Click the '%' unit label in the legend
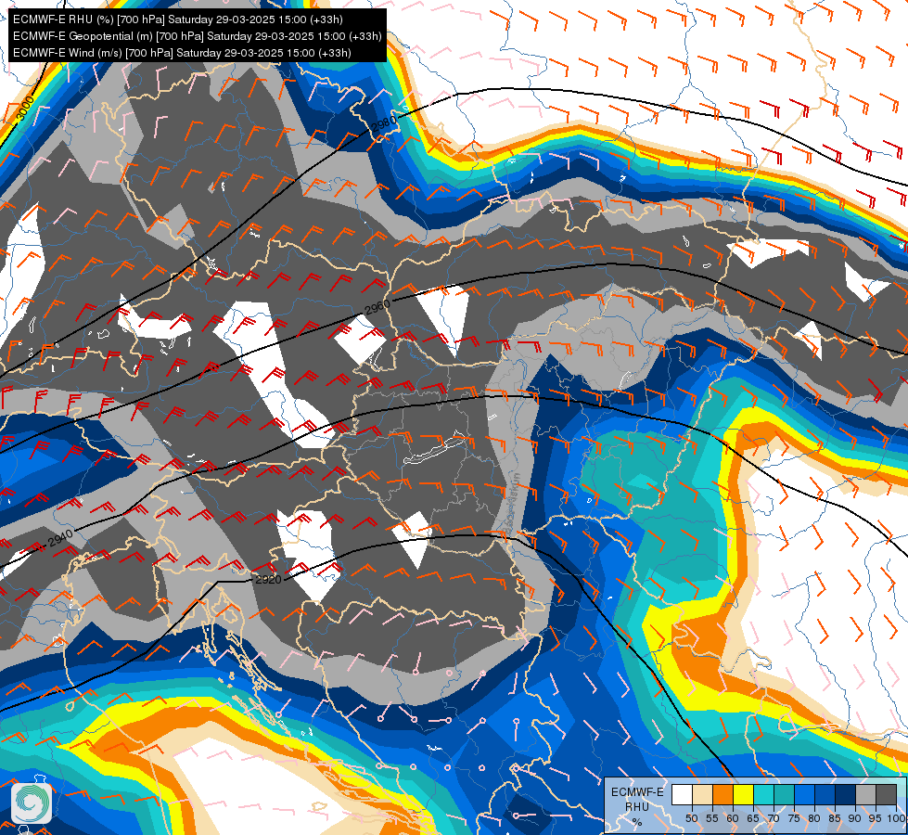 pyautogui.click(x=637, y=822)
